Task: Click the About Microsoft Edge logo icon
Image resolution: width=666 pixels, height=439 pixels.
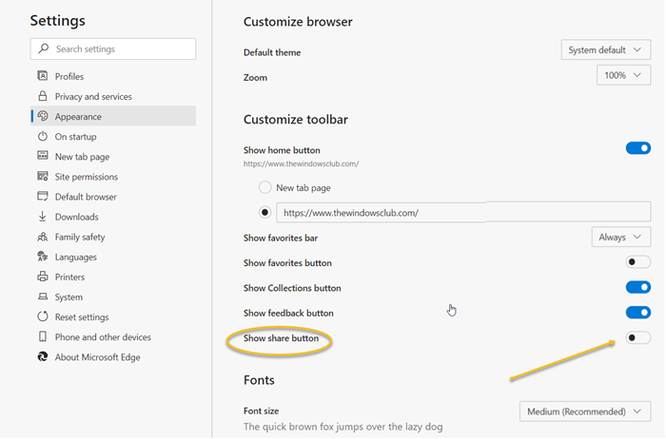Action: (x=43, y=357)
